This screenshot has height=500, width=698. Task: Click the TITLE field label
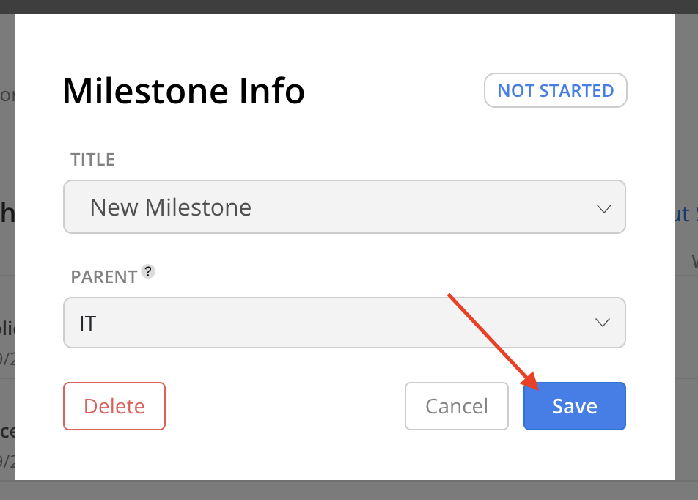point(92,159)
